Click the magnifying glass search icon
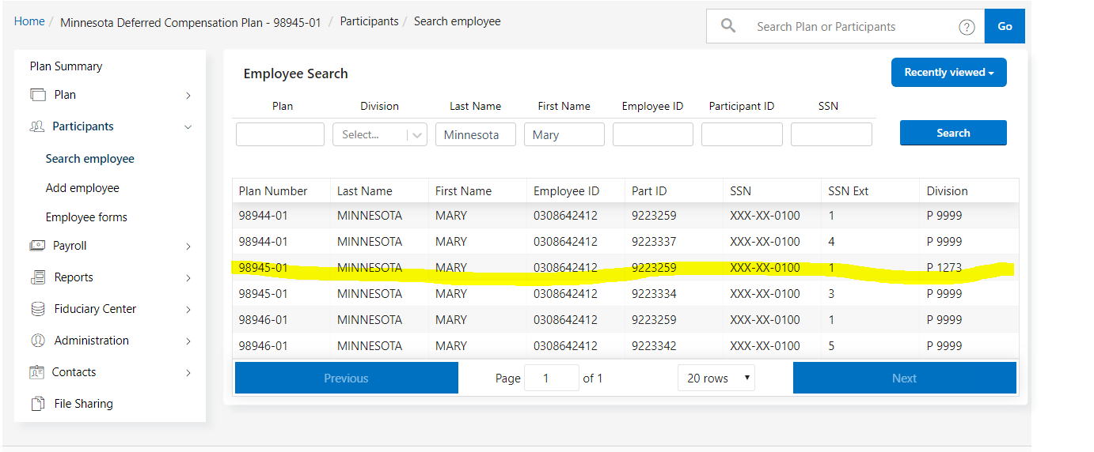This screenshot has width=1094, height=452. click(x=728, y=26)
